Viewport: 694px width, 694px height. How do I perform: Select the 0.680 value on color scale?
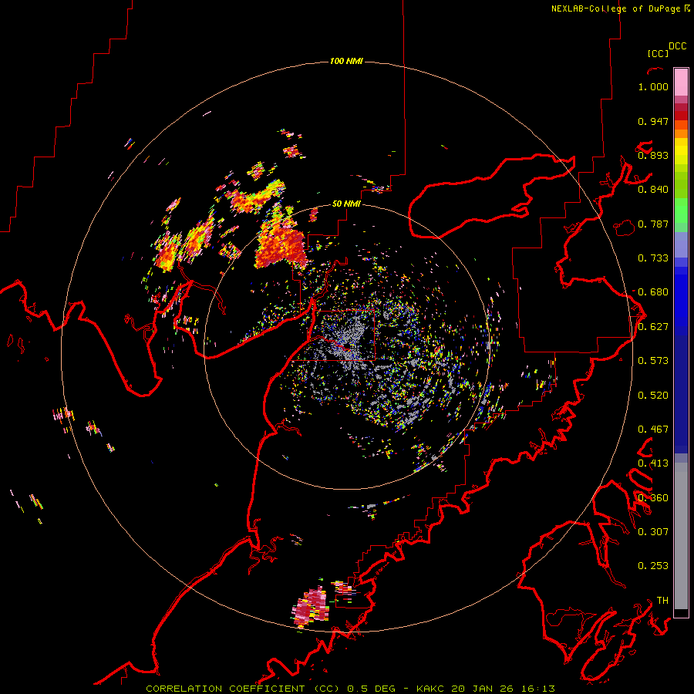653,292
